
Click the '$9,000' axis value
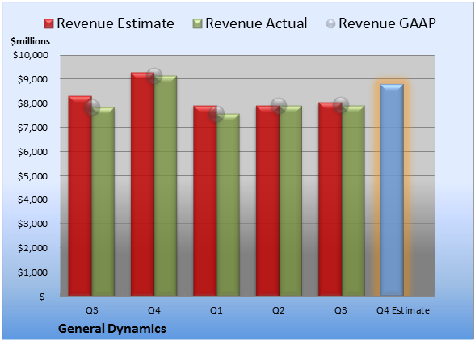32,79
